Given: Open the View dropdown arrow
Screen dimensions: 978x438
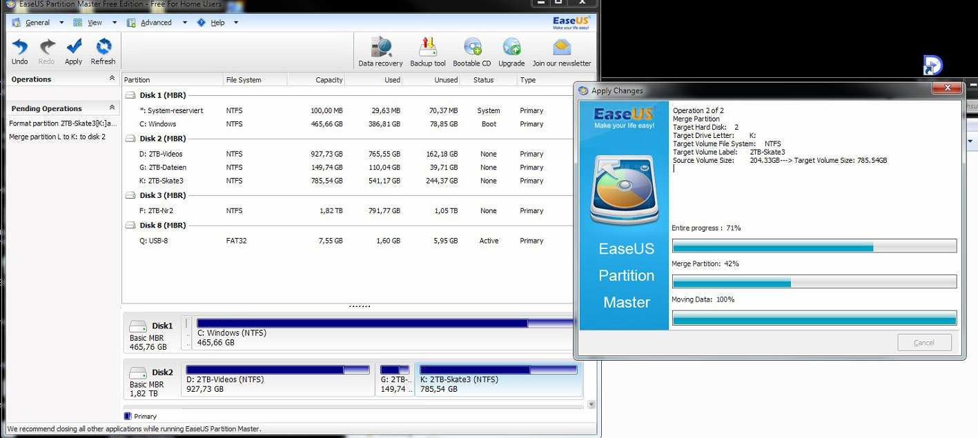Looking at the screenshot, I should [x=114, y=23].
